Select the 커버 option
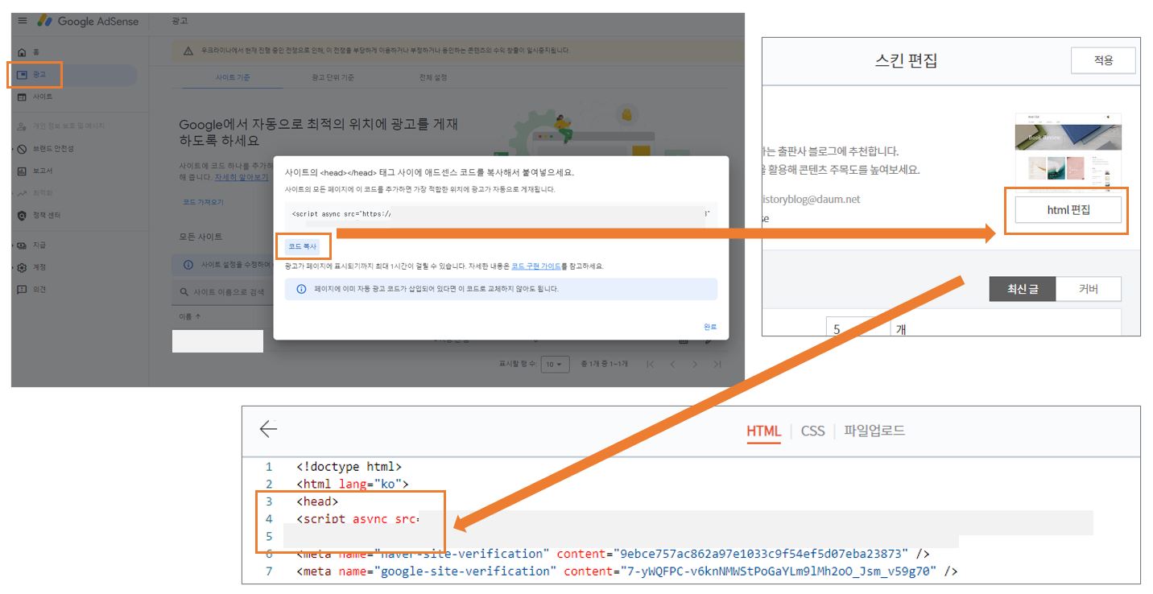This screenshot has height=594, width=1153. (x=1088, y=290)
